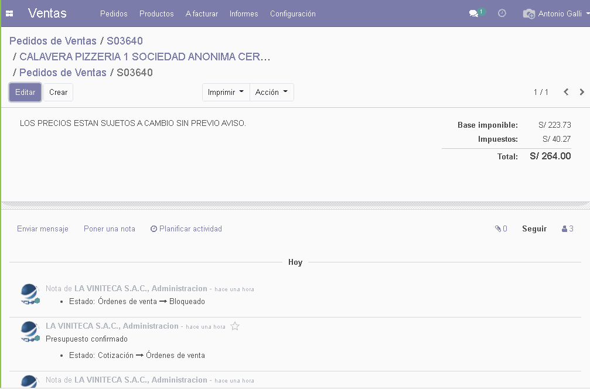590x389 pixels.
Task: Open the activities clock icon
Action: pyautogui.click(x=502, y=13)
